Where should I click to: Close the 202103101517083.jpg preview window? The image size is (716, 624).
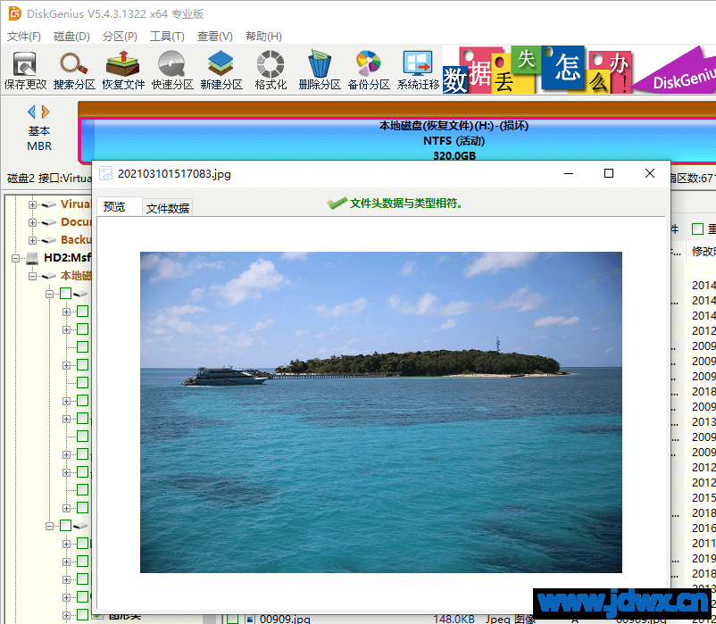click(650, 173)
